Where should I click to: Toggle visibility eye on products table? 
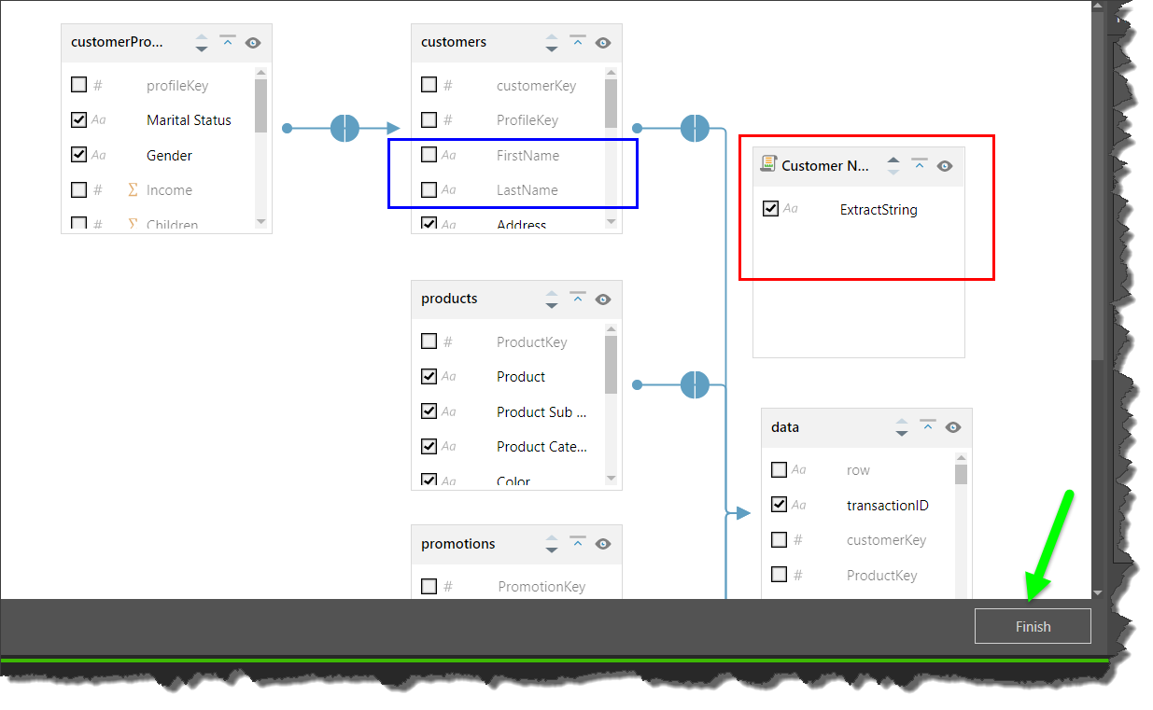(x=603, y=299)
